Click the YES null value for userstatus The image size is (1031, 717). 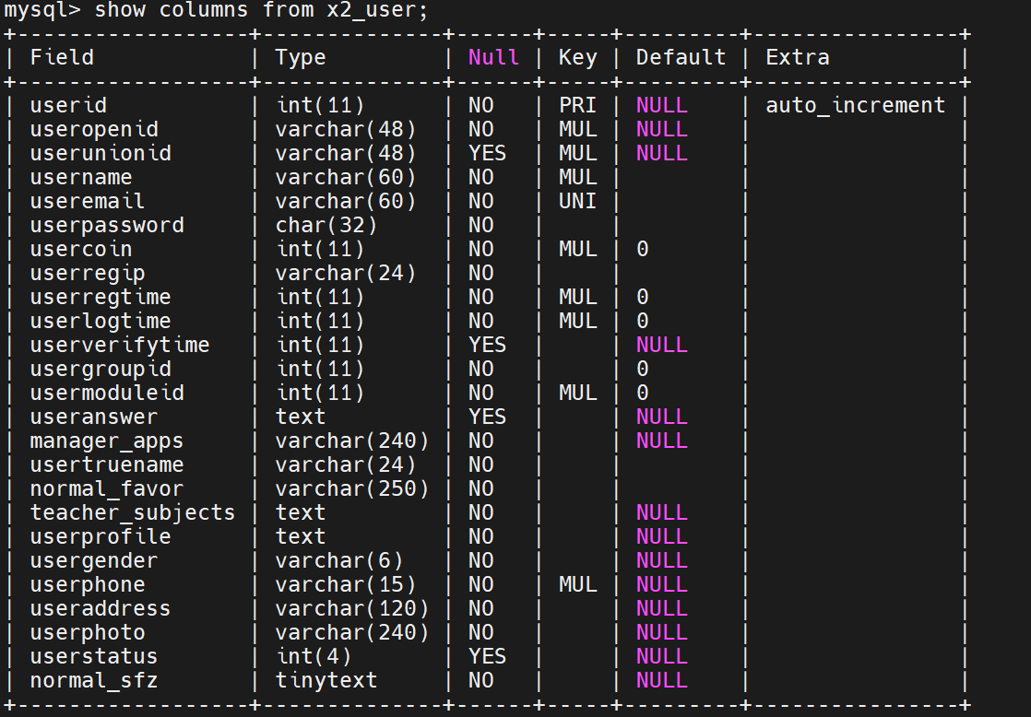tap(487, 656)
